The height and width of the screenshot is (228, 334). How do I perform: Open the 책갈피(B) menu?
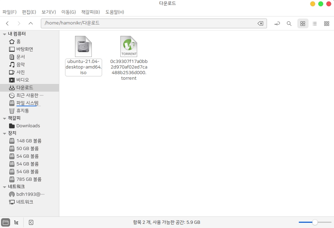coord(90,12)
